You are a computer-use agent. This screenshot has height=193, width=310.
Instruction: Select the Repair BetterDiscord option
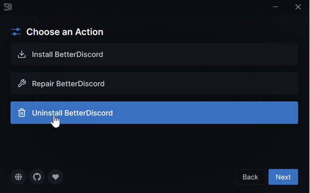click(x=68, y=84)
